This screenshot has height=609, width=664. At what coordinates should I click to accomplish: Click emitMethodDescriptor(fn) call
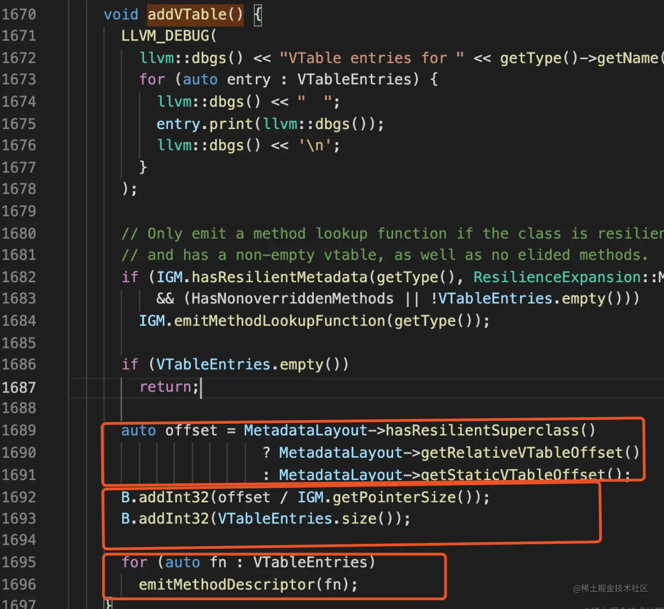(244, 585)
